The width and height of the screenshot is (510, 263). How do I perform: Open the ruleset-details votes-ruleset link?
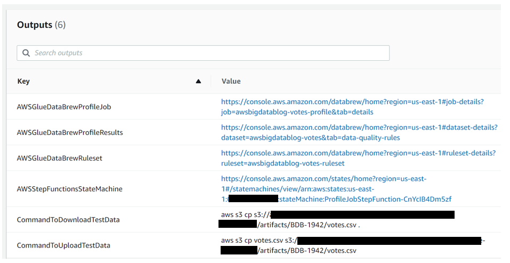click(358, 158)
